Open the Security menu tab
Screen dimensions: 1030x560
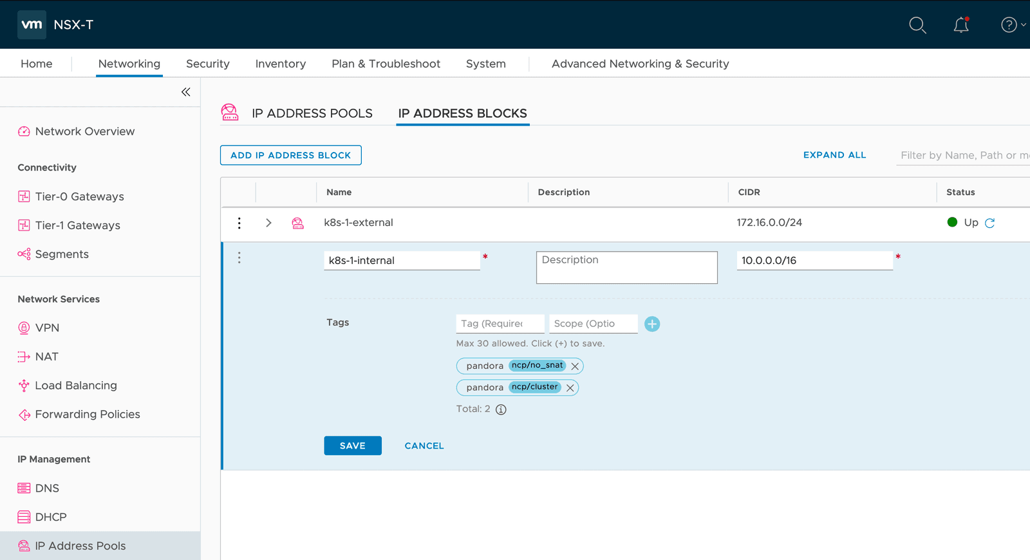(207, 64)
